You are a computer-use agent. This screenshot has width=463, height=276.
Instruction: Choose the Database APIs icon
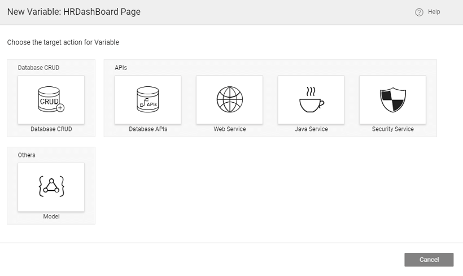coord(148,99)
